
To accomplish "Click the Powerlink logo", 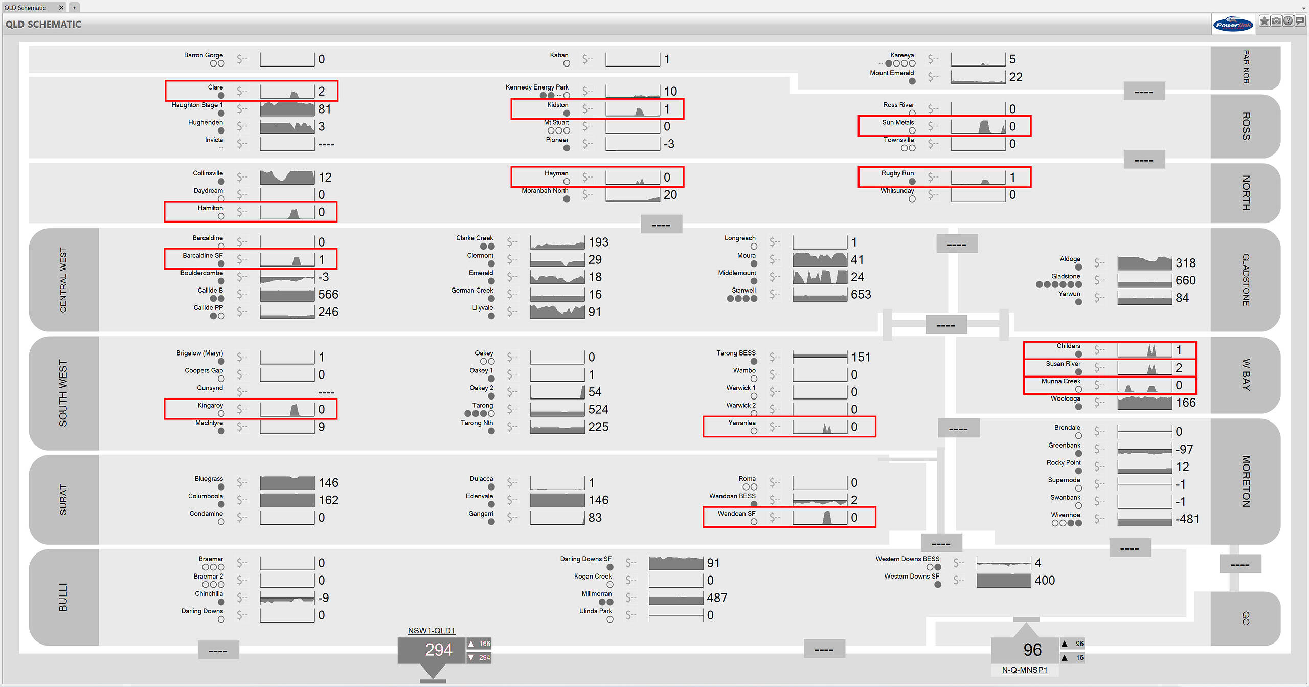I will click(x=1233, y=24).
